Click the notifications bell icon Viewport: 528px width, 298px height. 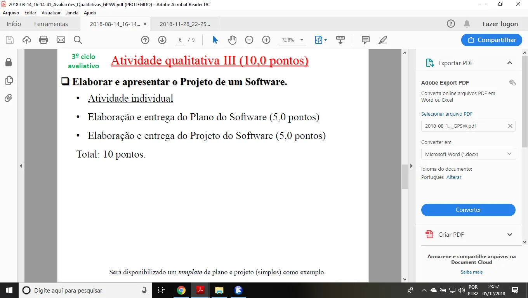pos(467,24)
